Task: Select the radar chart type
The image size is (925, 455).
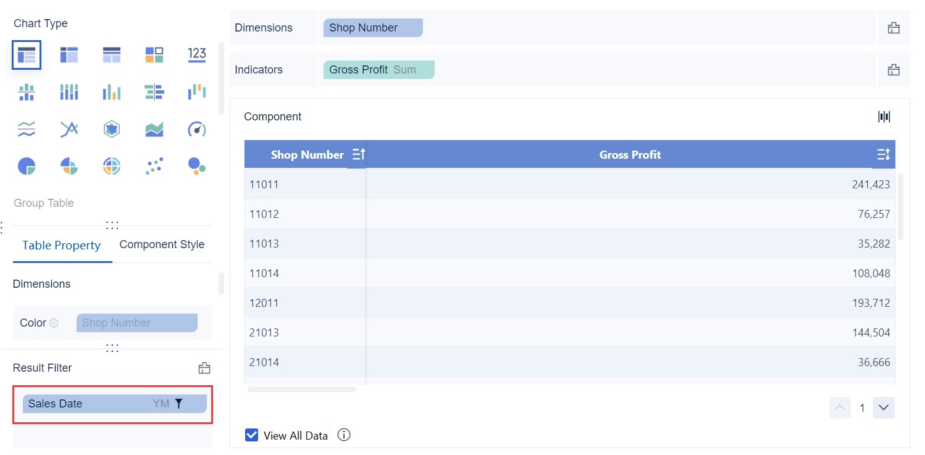Action: 112,129
